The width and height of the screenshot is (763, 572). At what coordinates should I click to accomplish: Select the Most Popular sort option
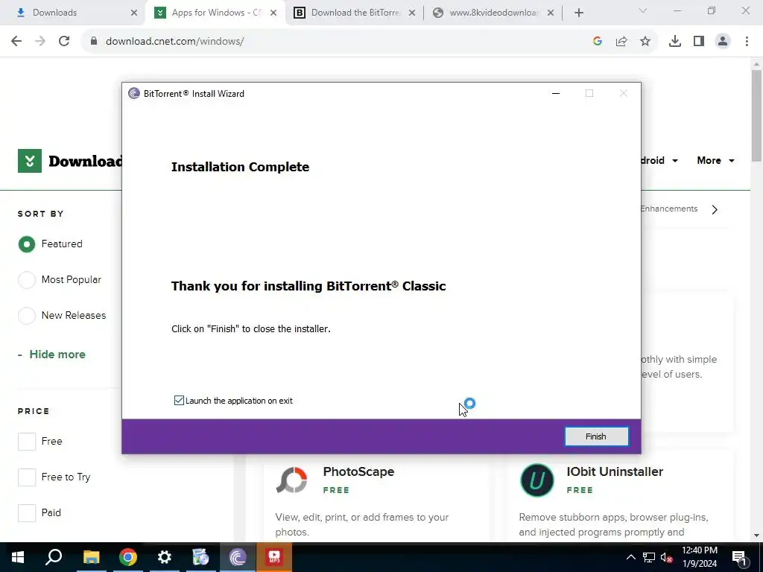(27, 280)
